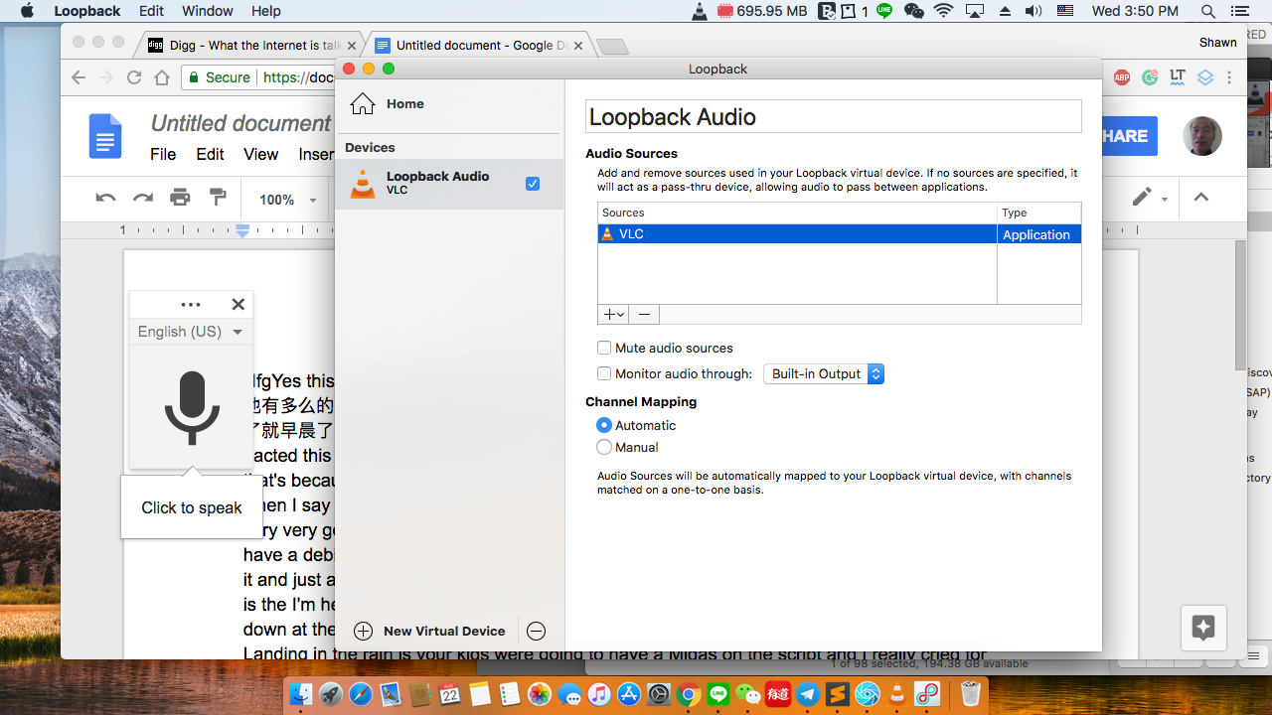1272x715 pixels.
Task: Click the paint format icon in Docs
Action: [218, 198]
